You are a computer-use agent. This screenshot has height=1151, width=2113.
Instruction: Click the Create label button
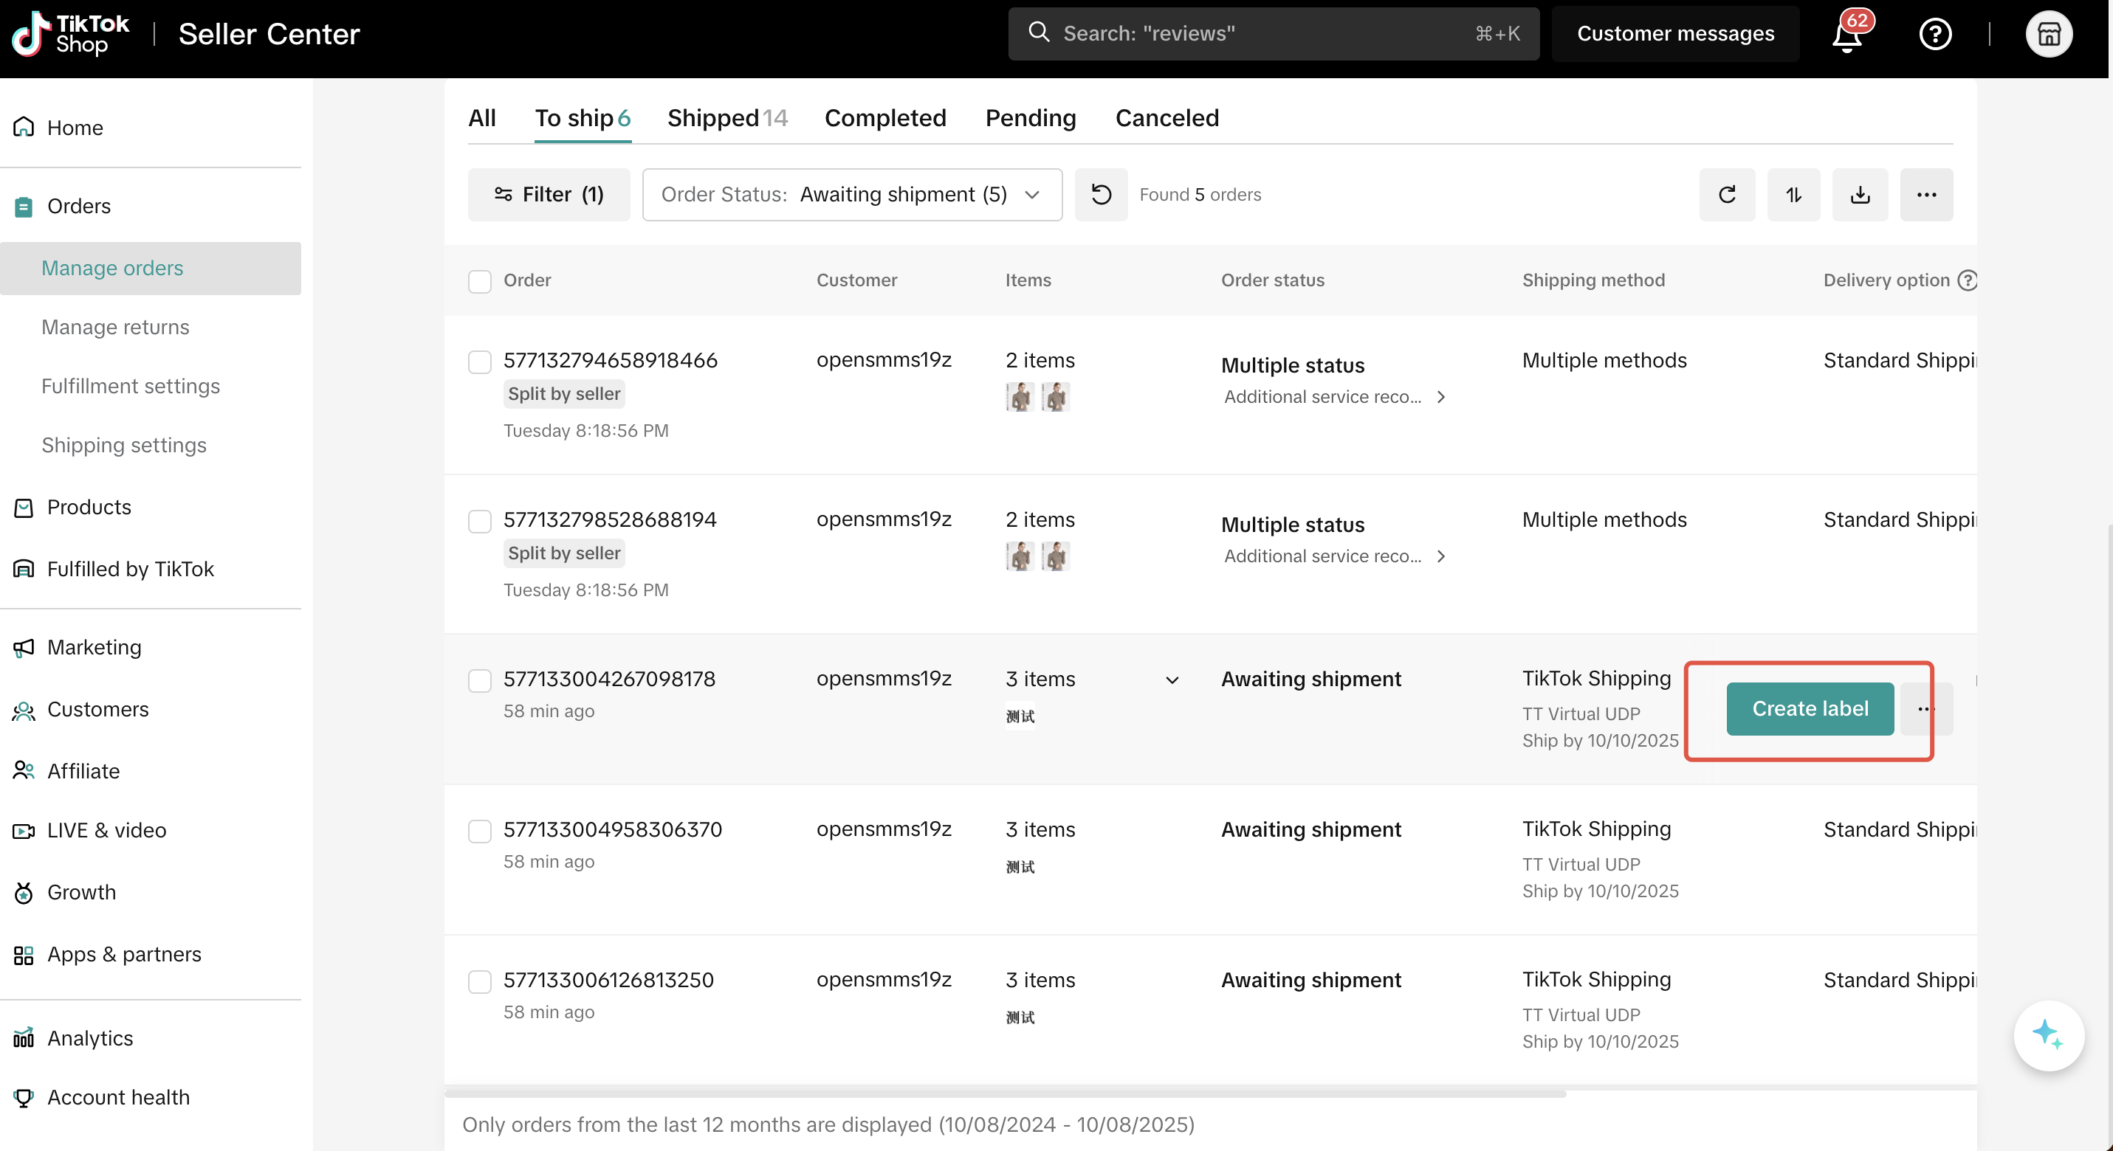click(1810, 708)
